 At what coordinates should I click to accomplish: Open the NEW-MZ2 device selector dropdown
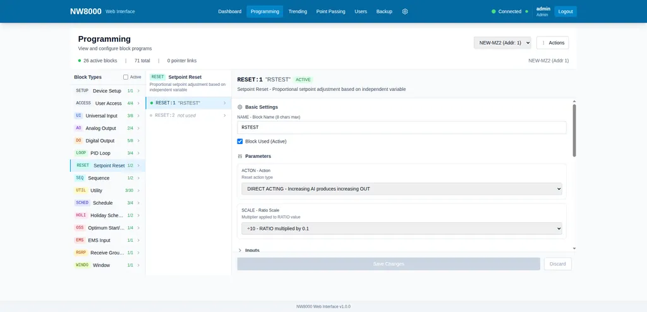point(502,42)
